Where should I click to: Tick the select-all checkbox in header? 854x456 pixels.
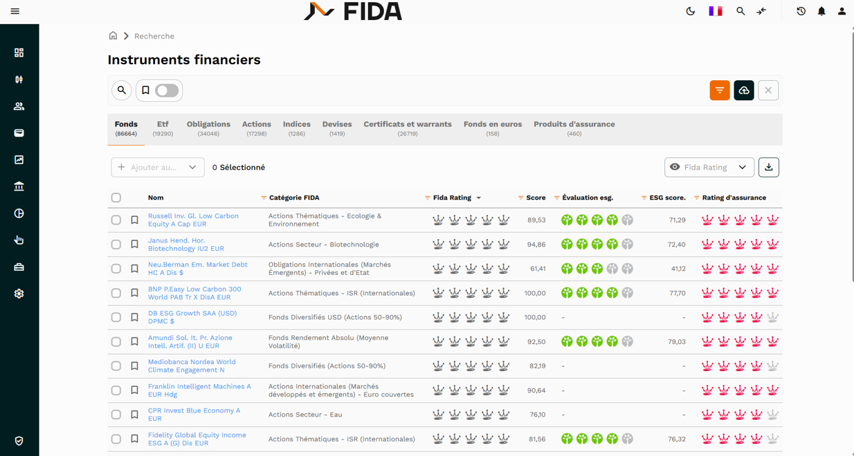[116, 198]
